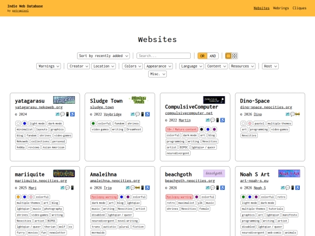This screenshot has width=315, height=236.
Task: Open dino-space.neocities.org link
Action: click(x=266, y=107)
